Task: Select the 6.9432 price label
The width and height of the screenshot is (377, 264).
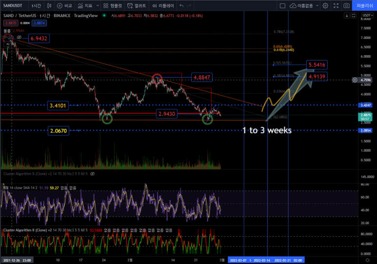Action: coord(39,39)
